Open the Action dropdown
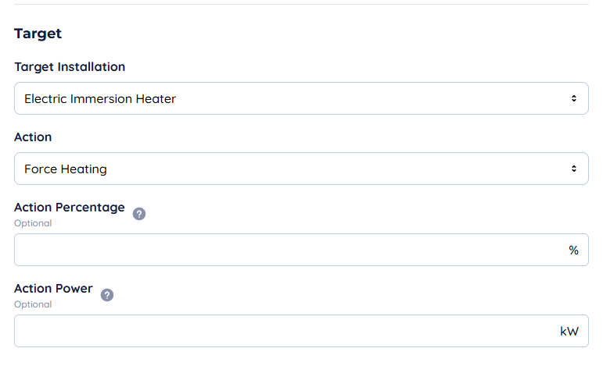This screenshot has width=610, height=366. click(301, 169)
